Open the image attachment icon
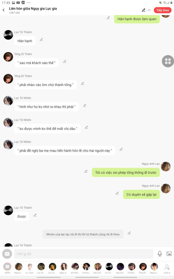Viewport: 174px width, 279px height. pyautogui.click(x=169, y=253)
